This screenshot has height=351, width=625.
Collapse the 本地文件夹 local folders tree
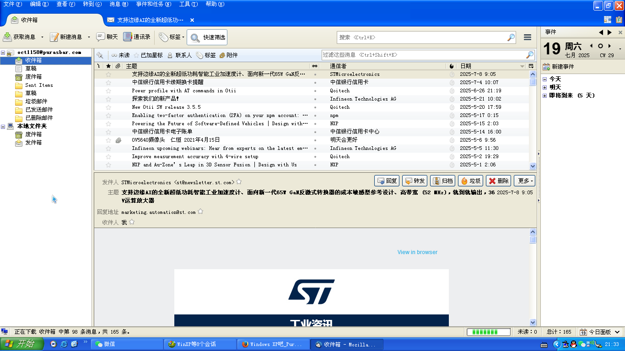pos(3,126)
